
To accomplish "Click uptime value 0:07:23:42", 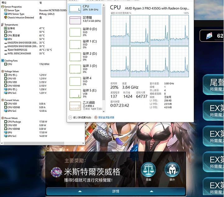I will (x=120, y=106).
